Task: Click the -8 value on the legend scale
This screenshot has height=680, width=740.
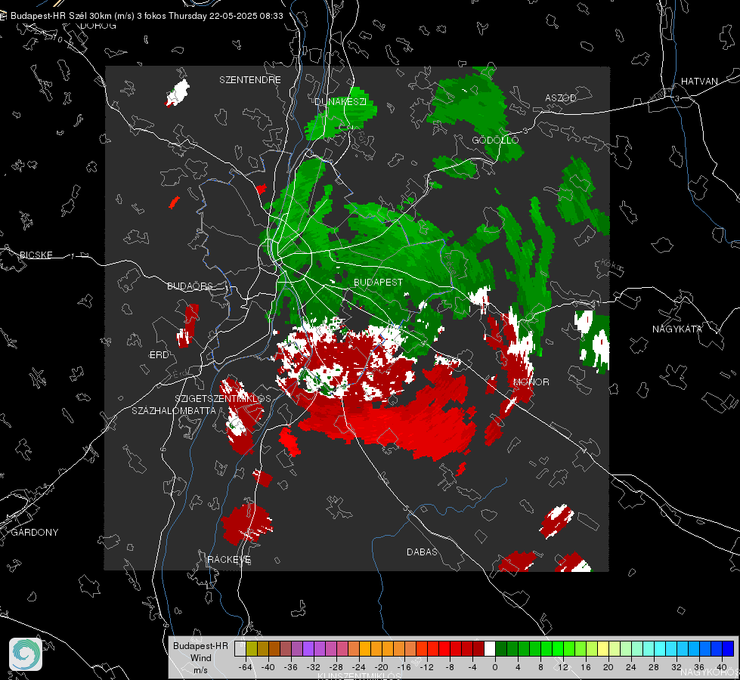Action: (449, 667)
